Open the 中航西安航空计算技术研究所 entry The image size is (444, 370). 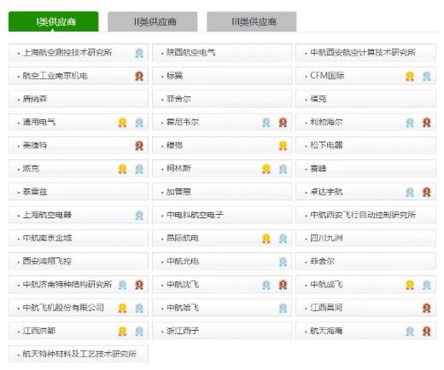pyautogui.click(x=365, y=53)
